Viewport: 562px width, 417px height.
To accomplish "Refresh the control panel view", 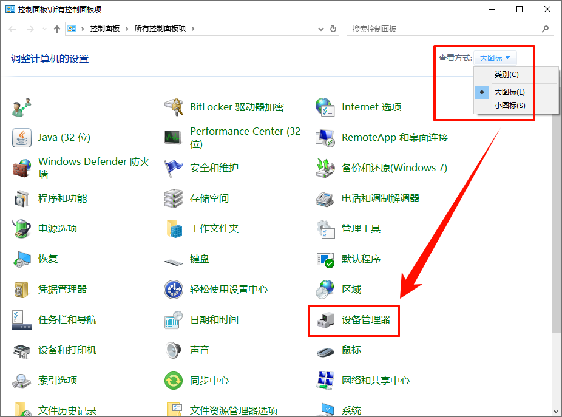I will coord(333,29).
